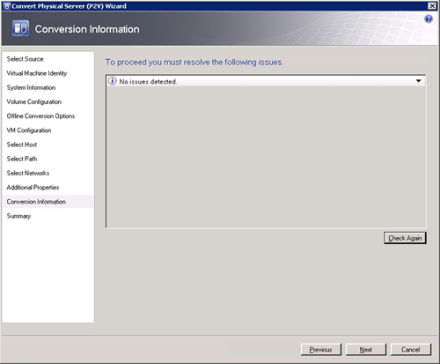The width and height of the screenshot is (440, 364).
Task: Return to the Previous wizard page
Action: pyautogui.click(x=321, y=350)
